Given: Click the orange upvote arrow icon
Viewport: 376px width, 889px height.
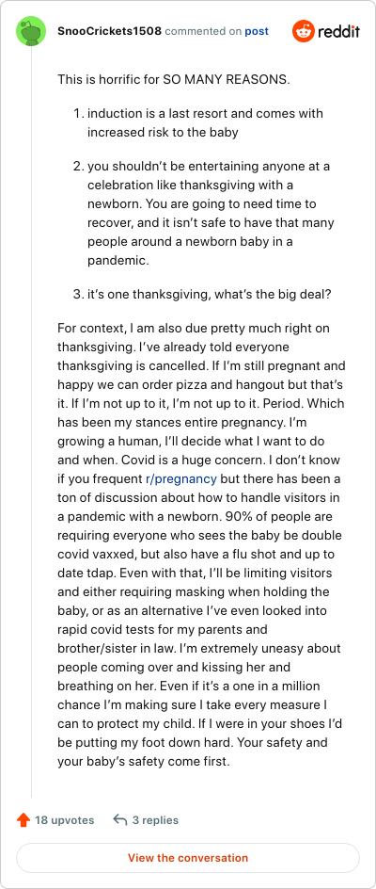Looking at the screenshot, I should point(23,820).
